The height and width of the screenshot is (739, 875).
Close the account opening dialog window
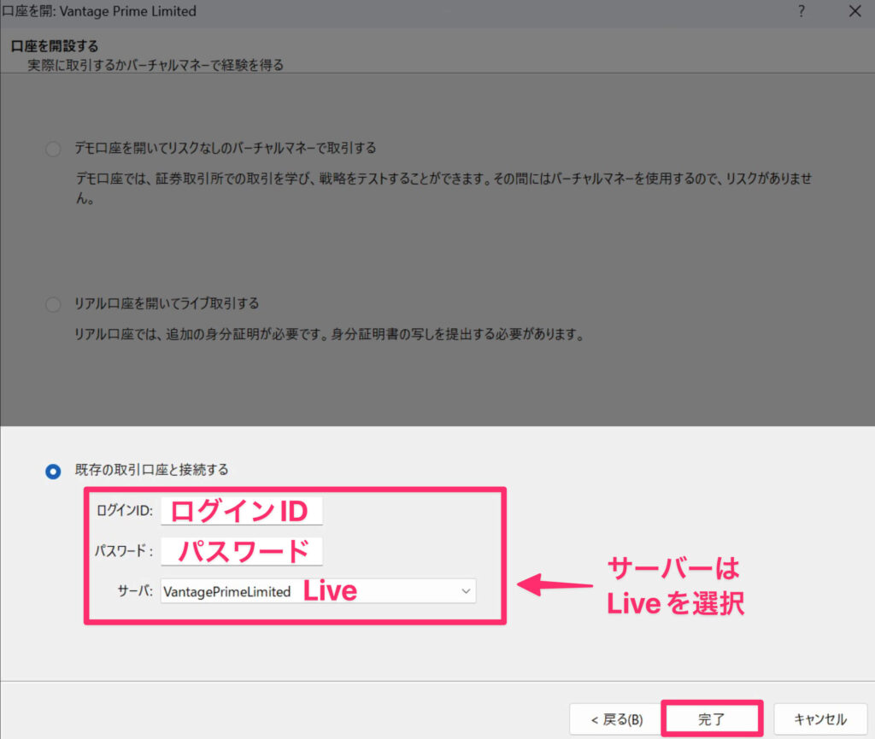(854, 11)
